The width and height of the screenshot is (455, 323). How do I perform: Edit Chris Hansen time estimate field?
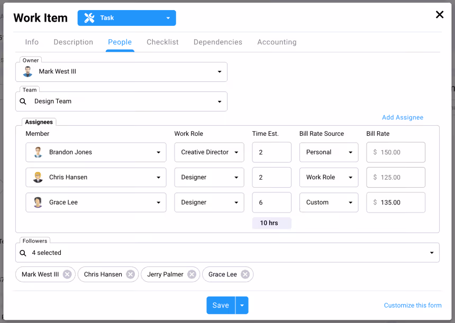coord(271,177)
